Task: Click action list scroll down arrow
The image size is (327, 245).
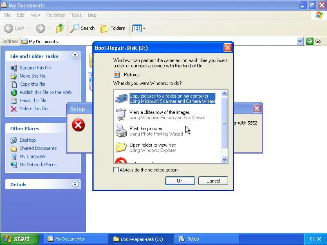Action: (224, 160)
